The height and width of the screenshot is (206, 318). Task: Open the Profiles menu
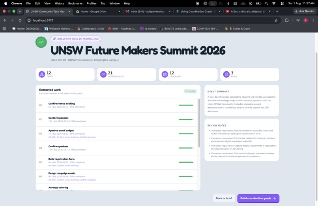(92, 3)
